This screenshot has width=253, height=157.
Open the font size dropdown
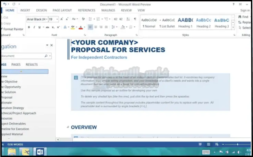(57, 19)
